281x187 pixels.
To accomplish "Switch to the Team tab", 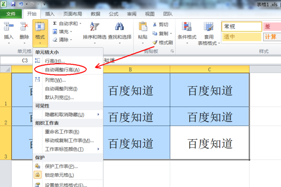I will click(x=168, y=14).
